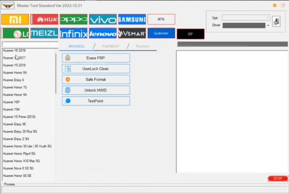Viewport: 289px width, 194px height.
Task: Click the UserLock Clean button
Action: [96, 69]
